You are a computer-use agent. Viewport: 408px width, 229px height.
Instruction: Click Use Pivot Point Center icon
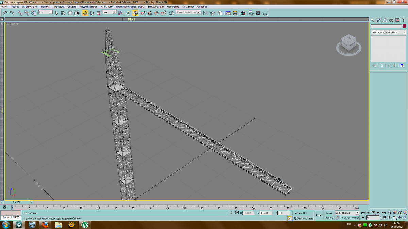[x=120, y=13]
